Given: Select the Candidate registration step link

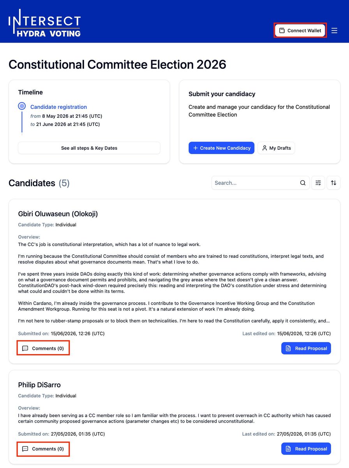Looking at the screenshot, I should [x=58, y=107].
